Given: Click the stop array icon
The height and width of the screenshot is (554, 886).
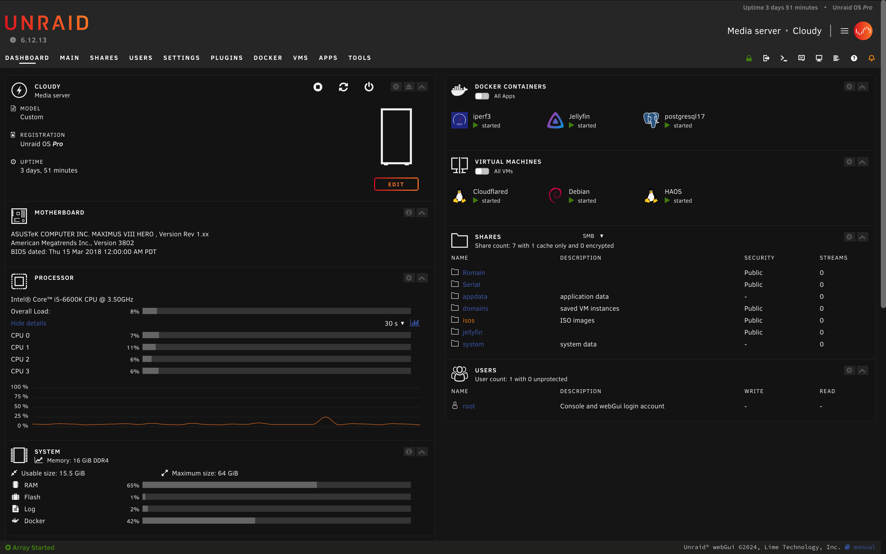Looking at the screenshot, I should (318, 87).
